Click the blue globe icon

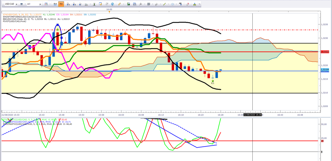[112, 4]
